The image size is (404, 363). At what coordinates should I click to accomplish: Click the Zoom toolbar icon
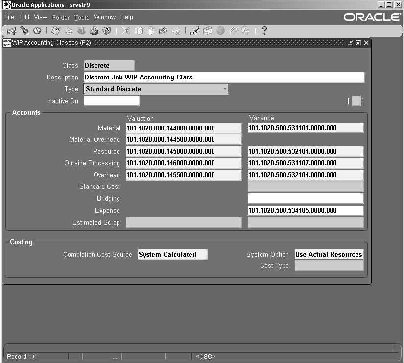point(208,31)
